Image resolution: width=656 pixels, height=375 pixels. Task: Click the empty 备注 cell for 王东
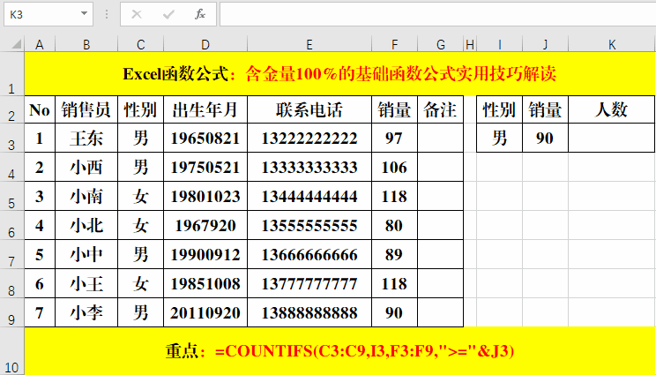tap(440, 138)
